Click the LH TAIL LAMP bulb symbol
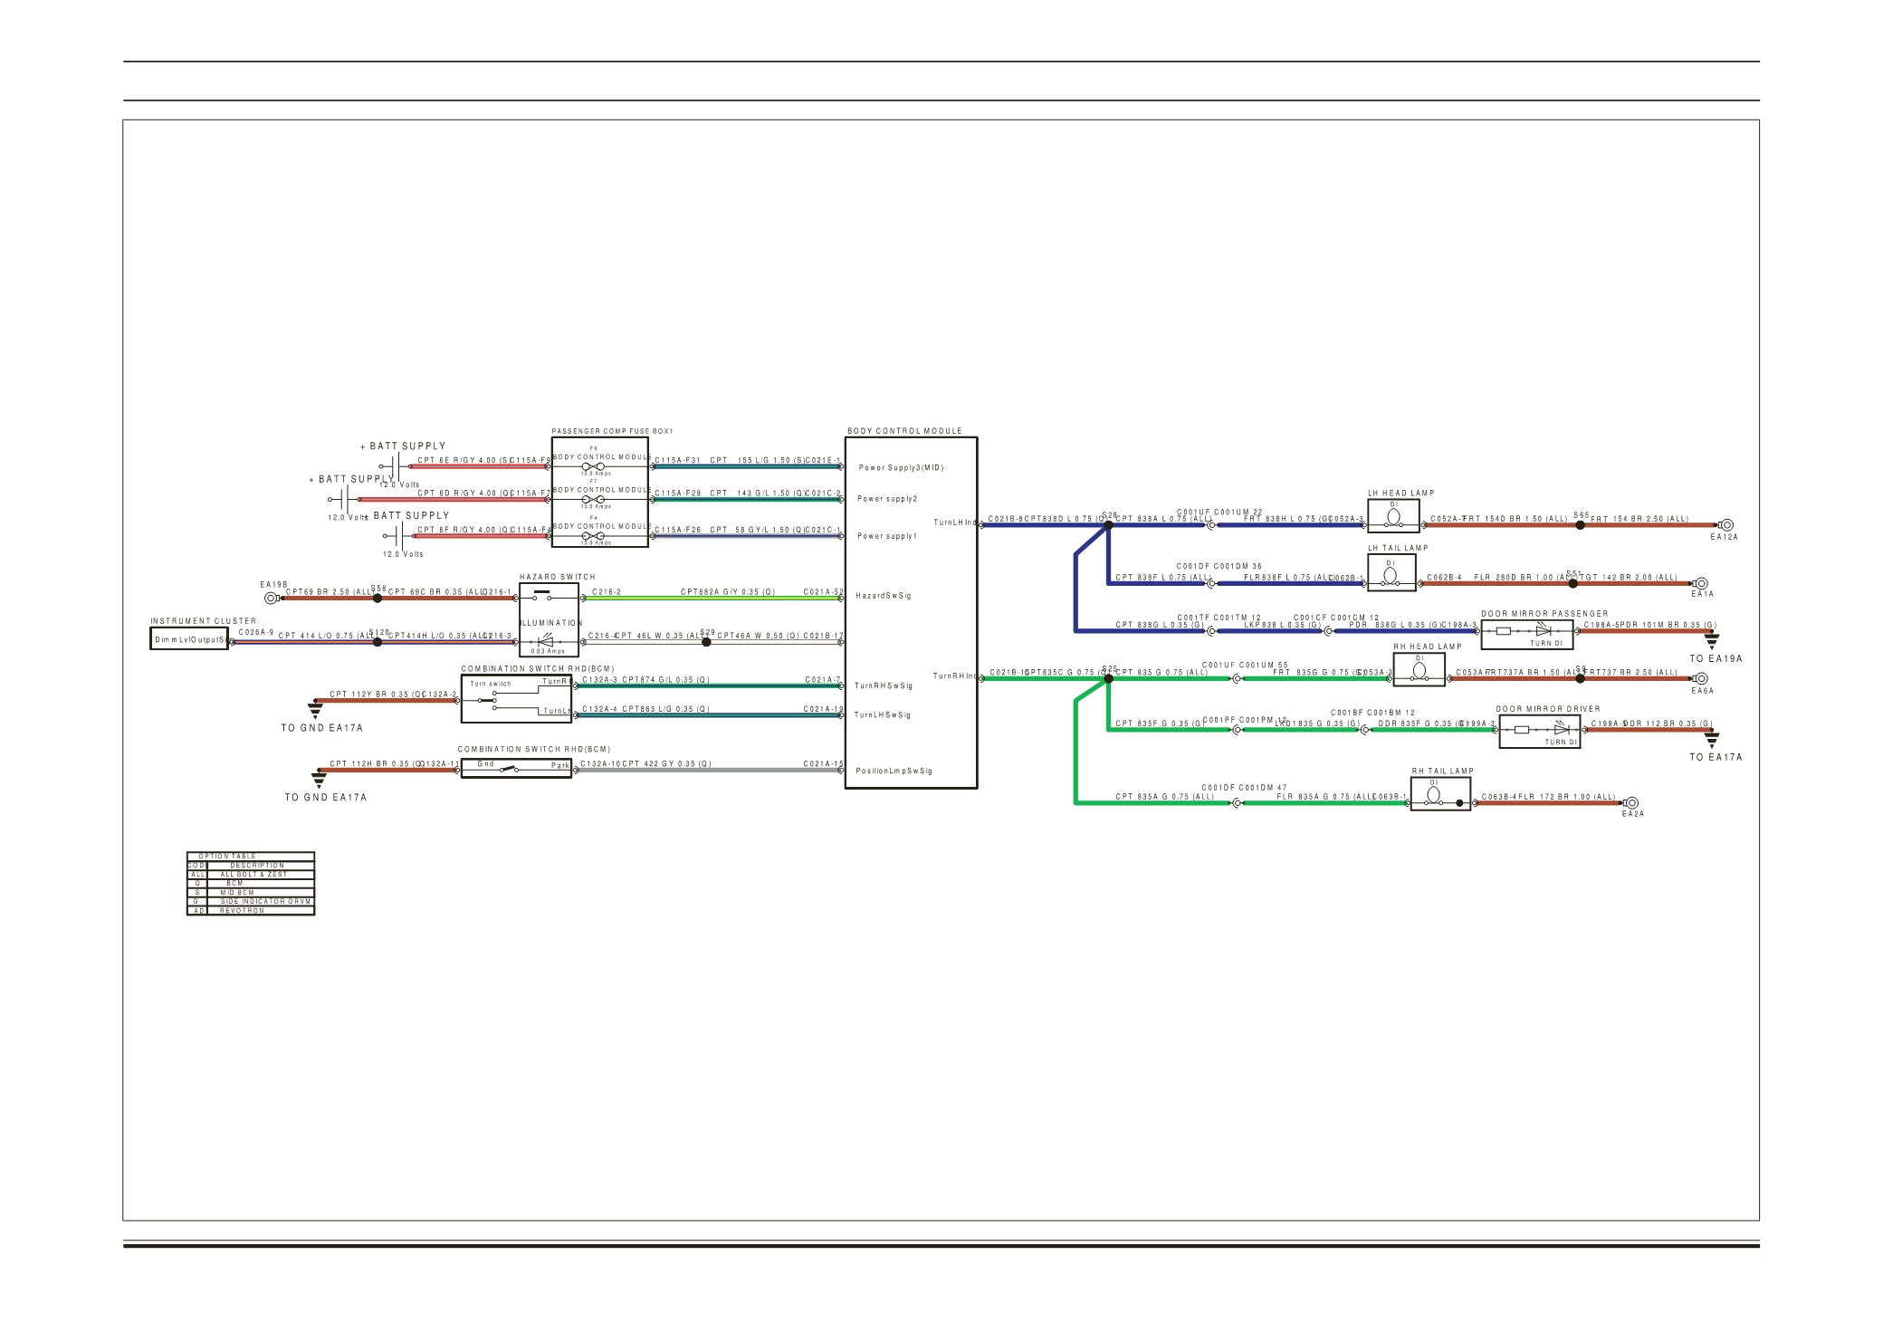 click(1391, 575)
